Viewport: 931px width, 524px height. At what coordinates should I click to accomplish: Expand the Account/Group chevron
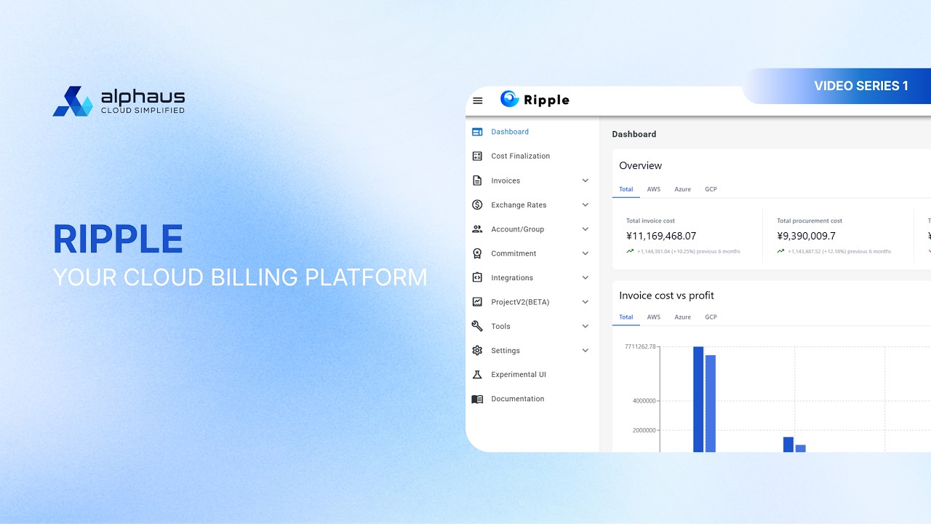(586, 229)
